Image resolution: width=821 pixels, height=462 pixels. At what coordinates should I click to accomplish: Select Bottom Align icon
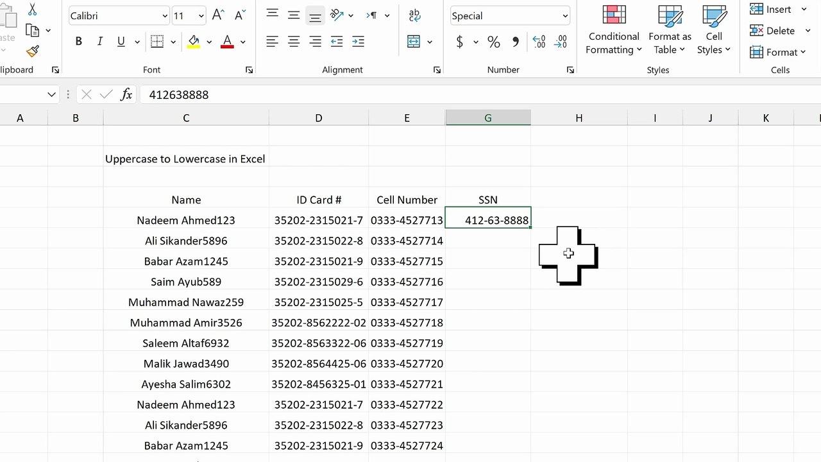point(315,15)
